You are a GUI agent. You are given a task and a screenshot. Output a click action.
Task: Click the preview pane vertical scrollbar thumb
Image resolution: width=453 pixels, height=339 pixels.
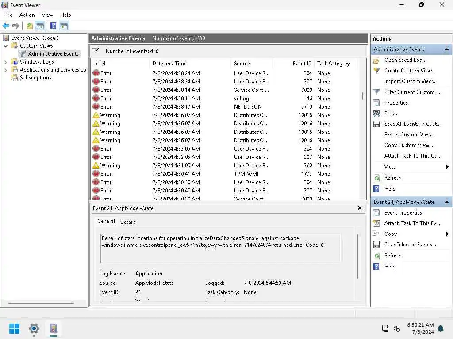coord(357,256)
